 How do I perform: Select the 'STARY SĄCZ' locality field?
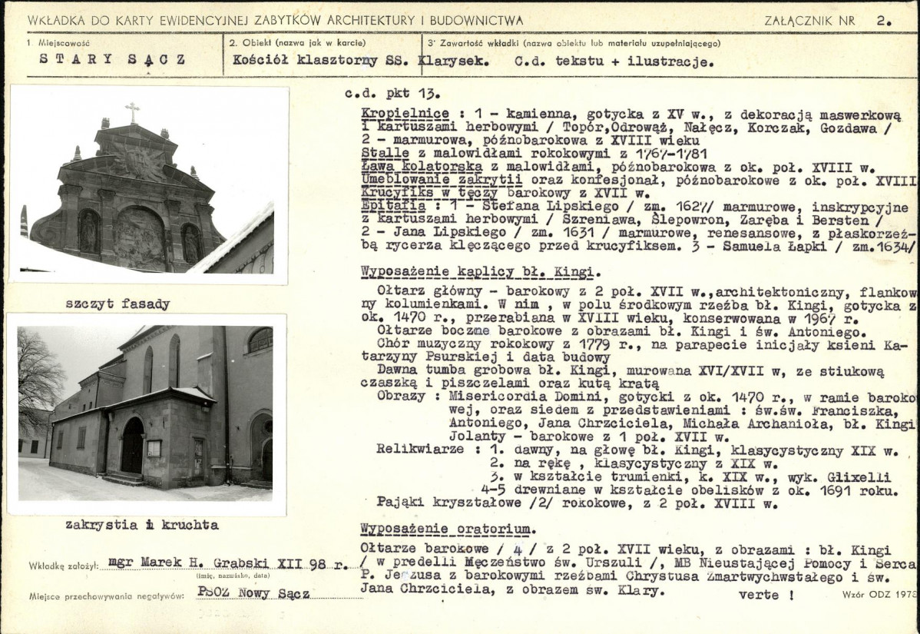click(x=113, y=59)
